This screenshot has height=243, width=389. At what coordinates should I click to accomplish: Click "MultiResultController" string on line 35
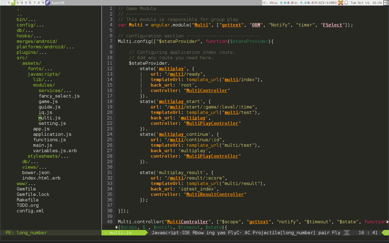click(215, 194)
